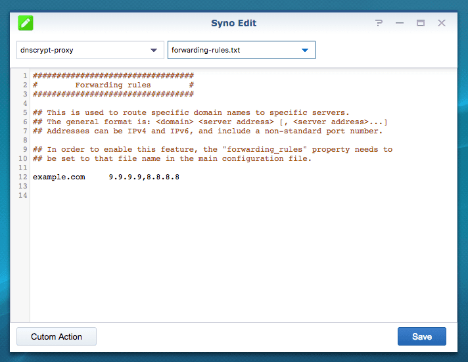Click the line 'This is used to route'
The width and height of the screenshot is (468, 362).
191,112
